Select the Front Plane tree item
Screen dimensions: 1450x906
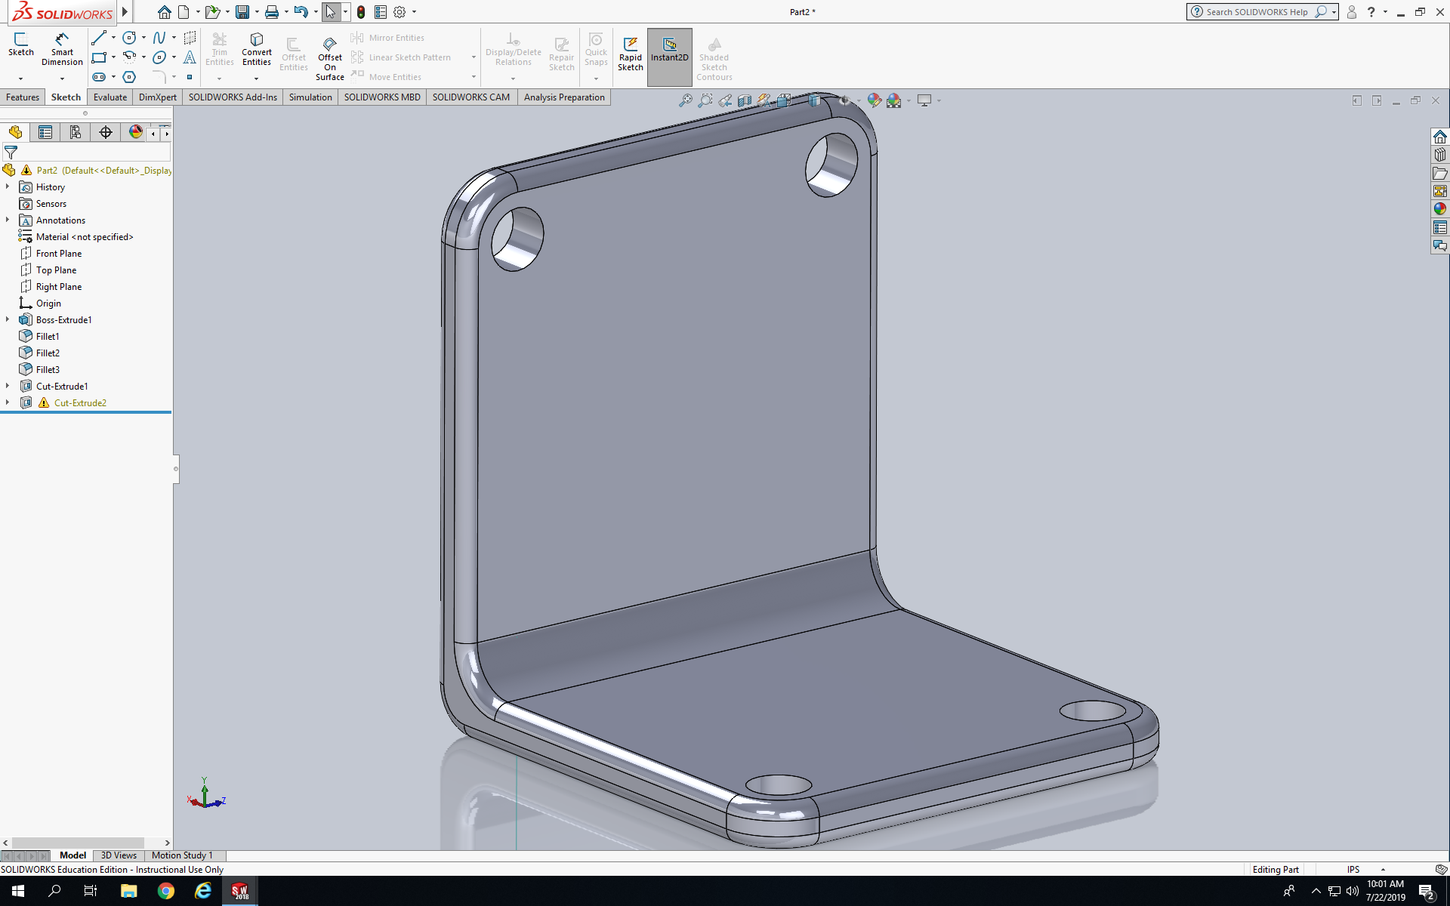[x=59, y=254]
